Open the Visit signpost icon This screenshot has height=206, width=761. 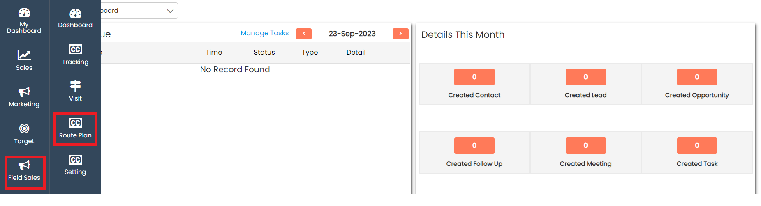click(75, 86)
